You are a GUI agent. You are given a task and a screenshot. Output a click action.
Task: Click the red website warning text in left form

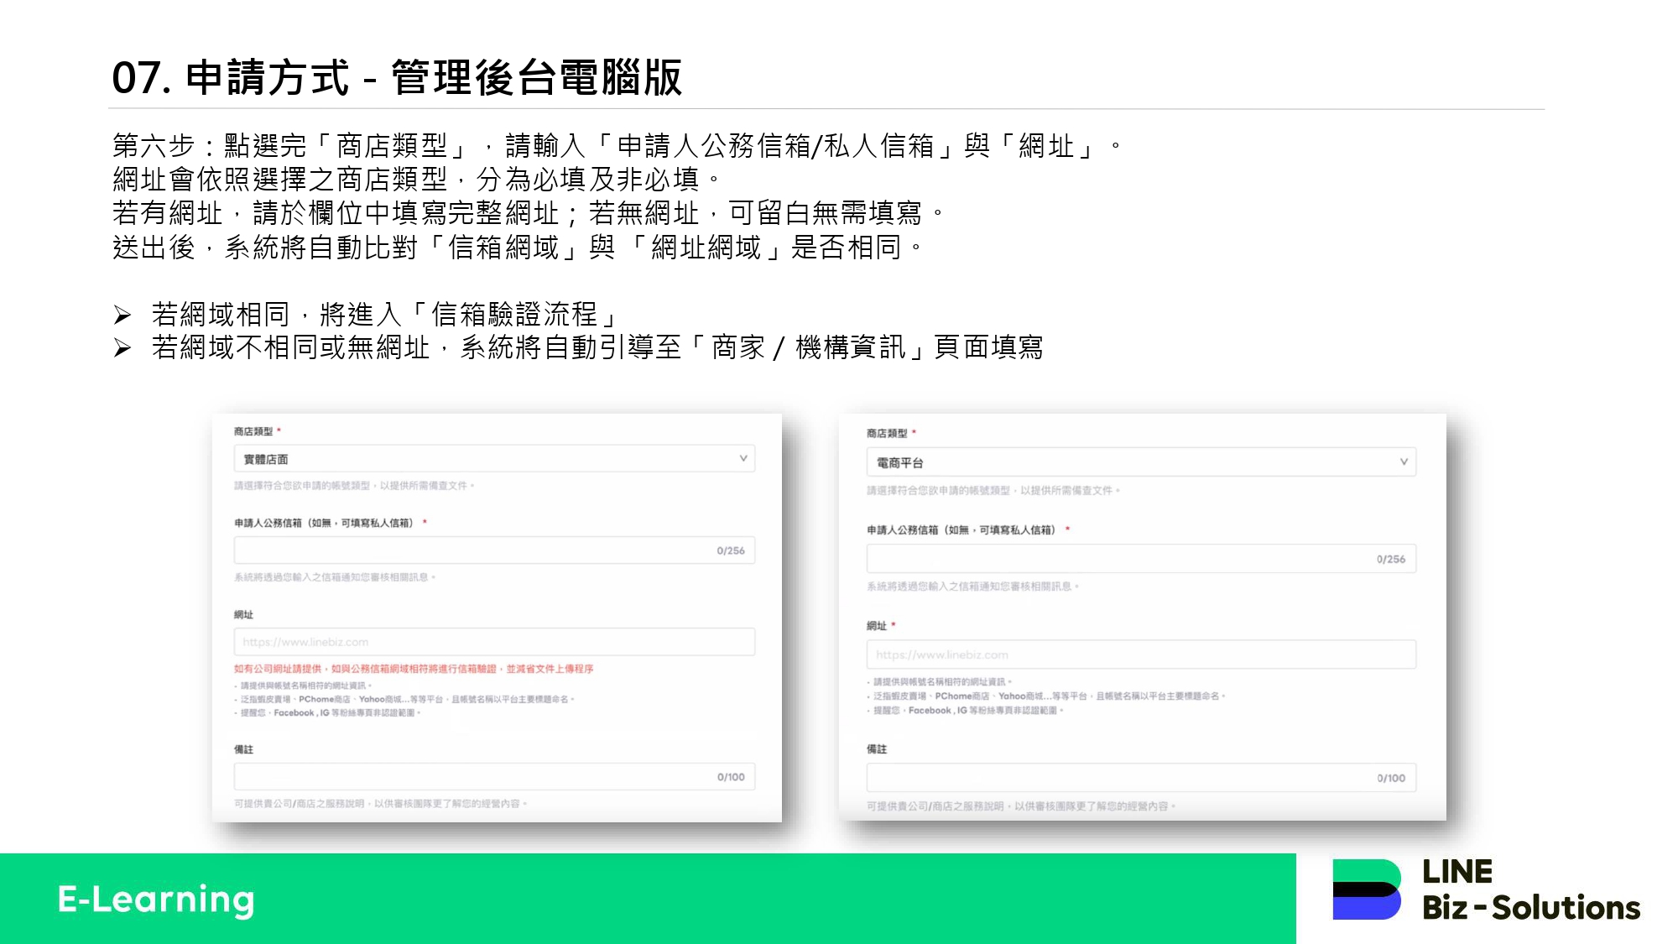tap(413, 669)
